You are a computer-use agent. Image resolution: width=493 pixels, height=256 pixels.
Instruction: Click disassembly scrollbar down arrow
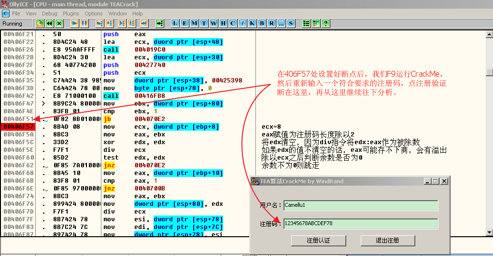[489, 232]
